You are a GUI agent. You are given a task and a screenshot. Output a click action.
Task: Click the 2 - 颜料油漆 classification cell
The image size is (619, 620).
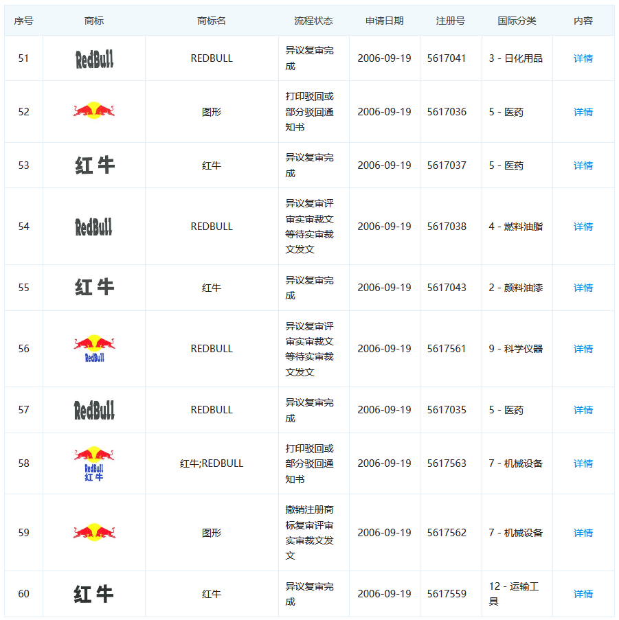(x=516, y=288)
